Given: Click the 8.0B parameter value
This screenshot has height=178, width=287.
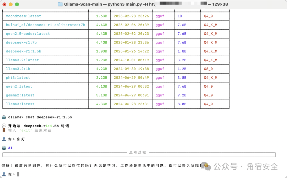Looking at the screenshot, I should click(182, 104).
